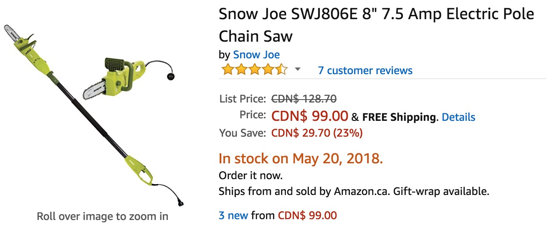The height and width of the screenshot is (225, 547).
Task: Click the 'In stock on May 20, 2018' notice
Action: [x=301, y=158]
